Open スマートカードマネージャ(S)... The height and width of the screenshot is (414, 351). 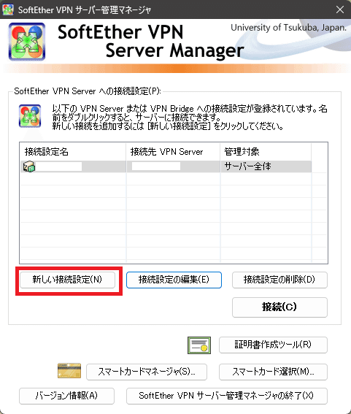point(147,372)
